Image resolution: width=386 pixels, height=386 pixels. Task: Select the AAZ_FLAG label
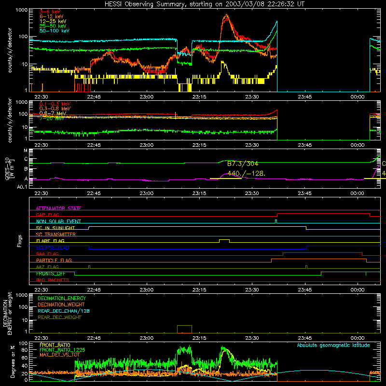[x=47, y=267]
